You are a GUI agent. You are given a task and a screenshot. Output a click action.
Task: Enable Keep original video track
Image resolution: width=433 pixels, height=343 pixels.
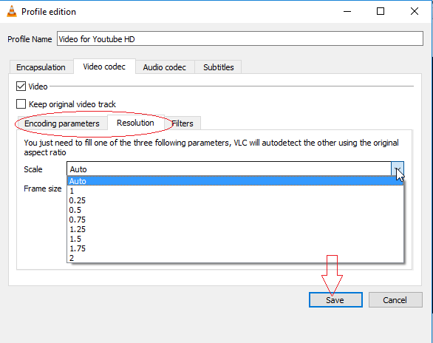tap(21, 104)
